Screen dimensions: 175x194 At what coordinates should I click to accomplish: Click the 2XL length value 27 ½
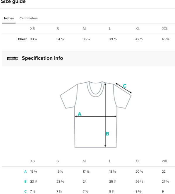(x=165, y=181)
